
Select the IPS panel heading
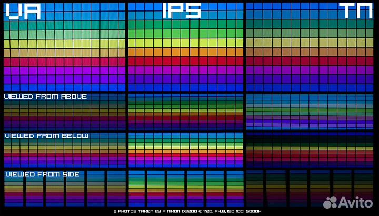(182, 11)
